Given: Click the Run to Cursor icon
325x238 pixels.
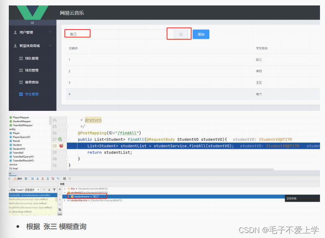Looking at the screenshot, I should [x=58, y=179].
